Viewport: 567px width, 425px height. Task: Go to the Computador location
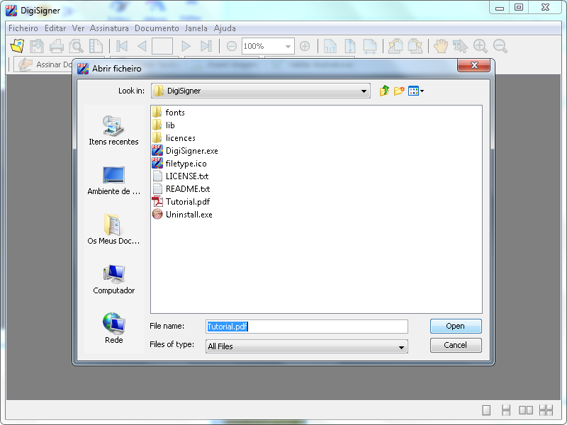[x=113, y=279]
